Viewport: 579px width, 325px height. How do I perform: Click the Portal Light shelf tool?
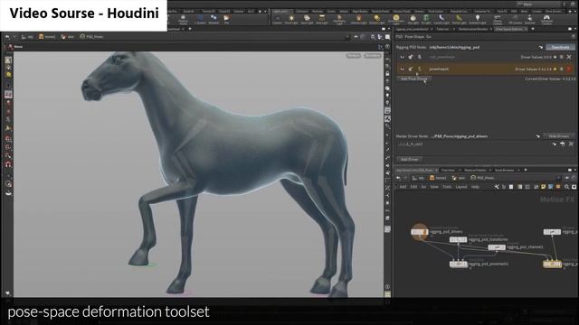459,20
